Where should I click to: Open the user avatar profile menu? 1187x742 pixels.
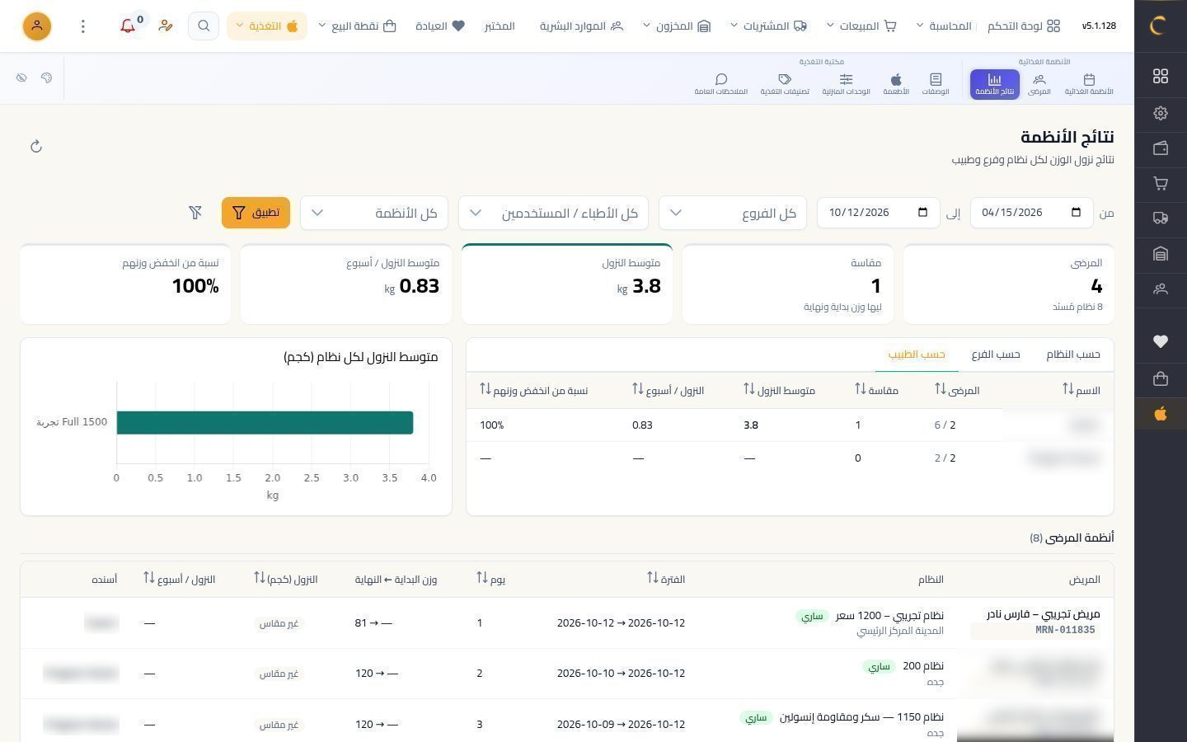click(x=37, y=26)
